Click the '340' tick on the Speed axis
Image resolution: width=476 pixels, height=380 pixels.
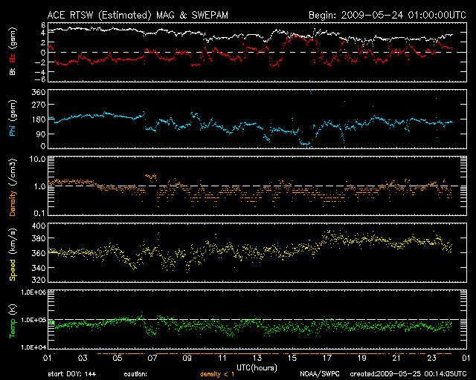pos(39,268)
